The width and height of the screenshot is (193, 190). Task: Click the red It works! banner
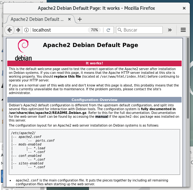point(94,63)
